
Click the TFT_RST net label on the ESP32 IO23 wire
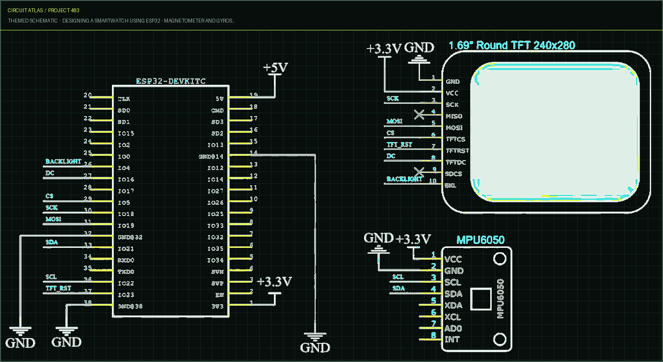coord(58,289)
